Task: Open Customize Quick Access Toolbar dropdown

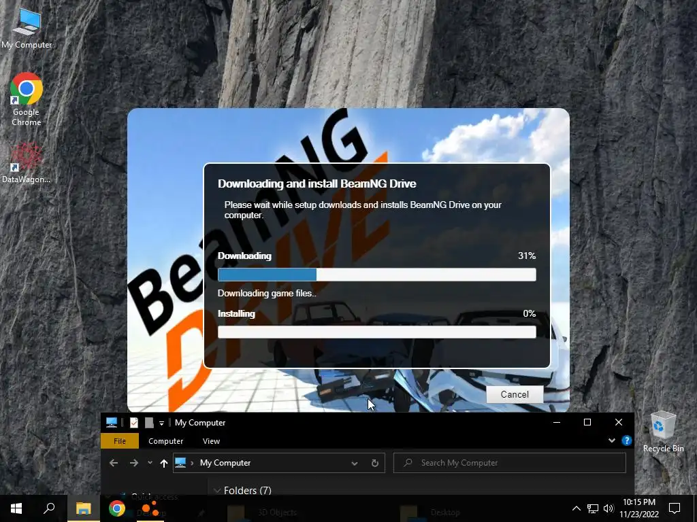Action: (x=161, y=423)
